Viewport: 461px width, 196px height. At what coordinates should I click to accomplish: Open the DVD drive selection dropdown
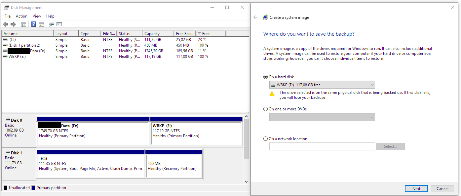(x=372, y=117)
